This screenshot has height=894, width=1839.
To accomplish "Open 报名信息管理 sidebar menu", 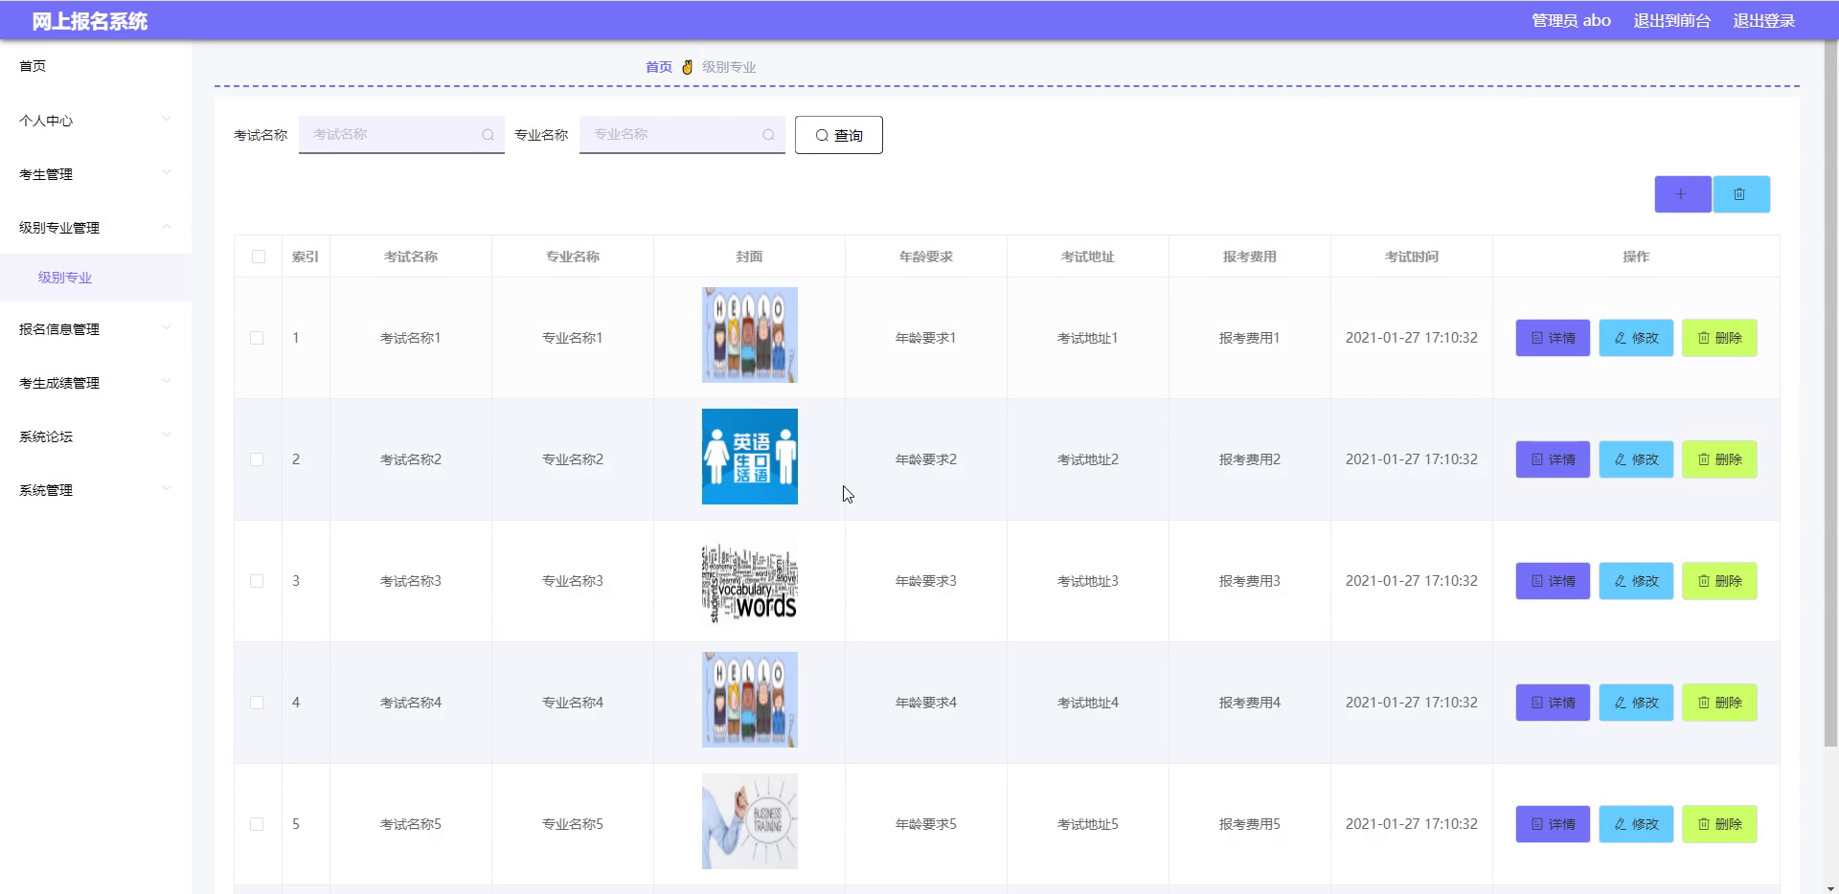I will point(96,329).
